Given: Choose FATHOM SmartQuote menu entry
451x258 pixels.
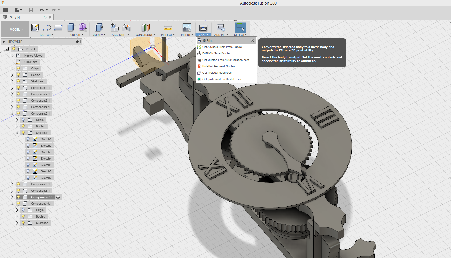Looking at the screenshot, I should coord(226,53).
